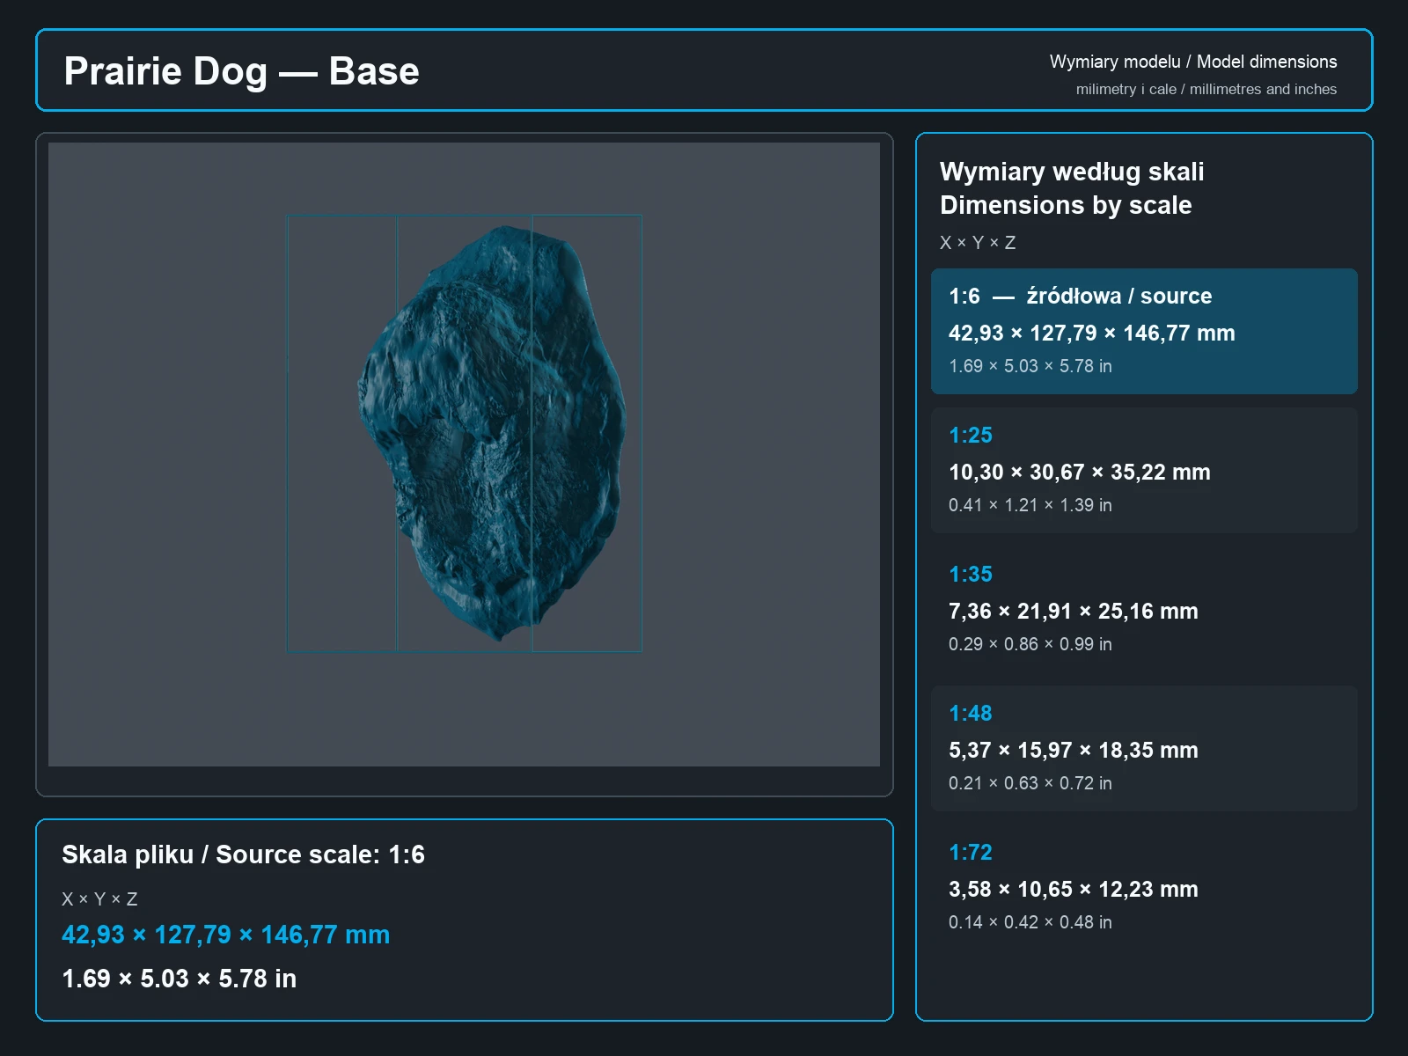The height and width of the screenshot is (1056, 1408).
Task: Click the 1.69 × 5.03 × 5.78 in value in bottom panel
Action: pyautogui.click(x=179, y=979)
